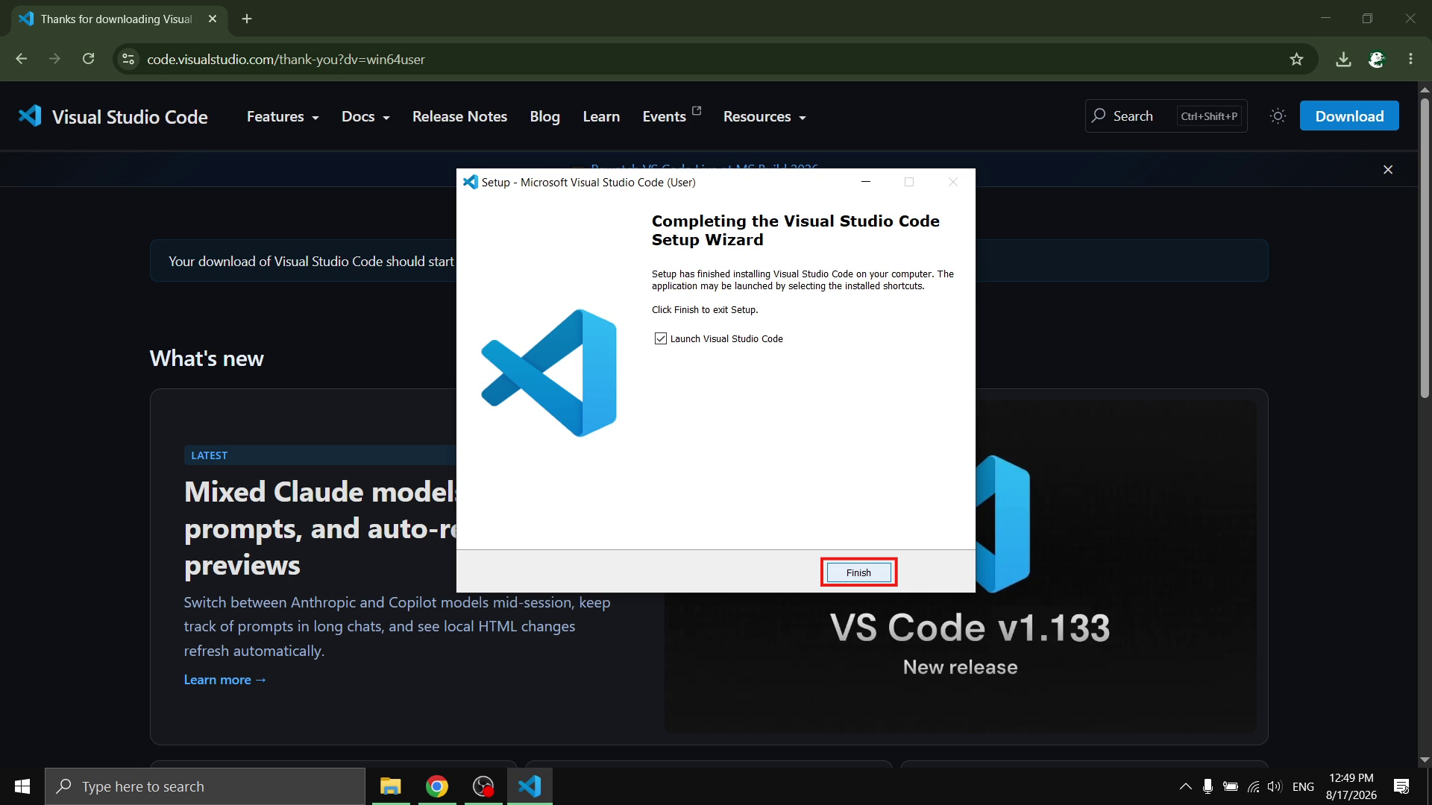Click the website Search field
Image resolution: width=1432 pixels, height=805 pixels.
point(1166,116)
